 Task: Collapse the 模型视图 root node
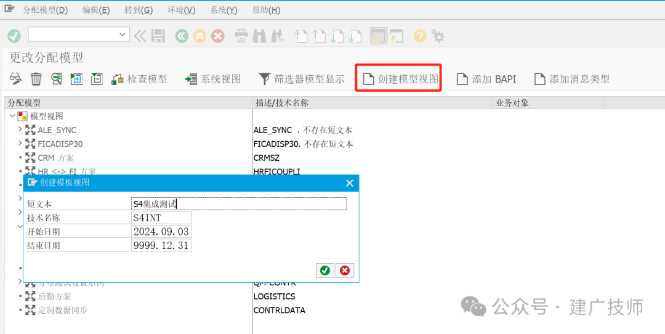pos(12,116)
